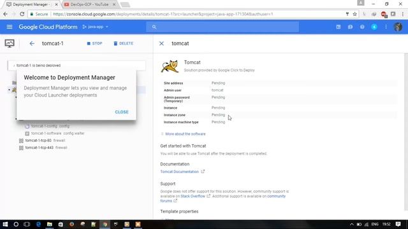Image resolution: width=408 pixels, height=229 pixels.
Task: Open the alert feedback icon in header
Action: click(x=350, y=27)
